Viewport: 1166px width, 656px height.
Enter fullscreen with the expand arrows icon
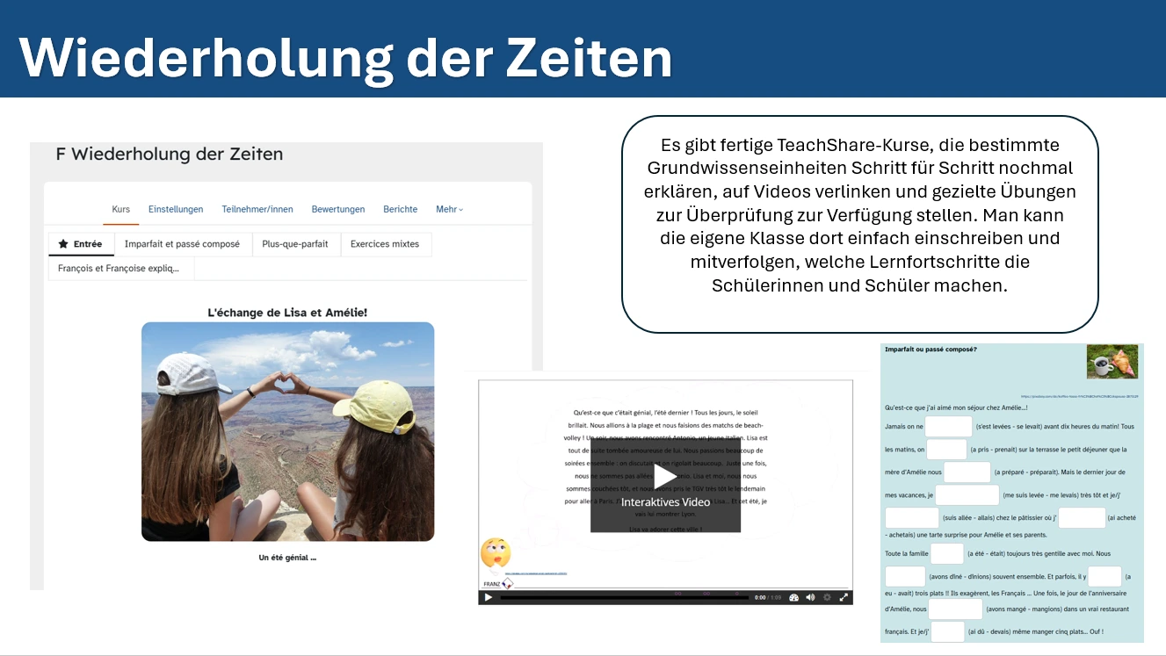click(844, 597)
